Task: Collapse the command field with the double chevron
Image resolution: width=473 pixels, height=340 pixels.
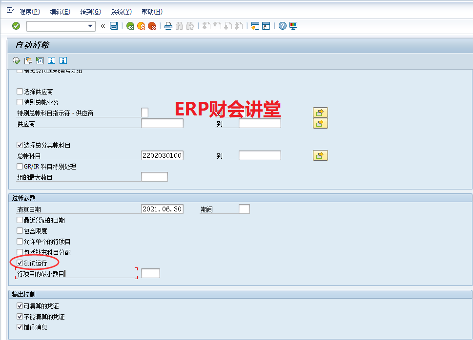Action: pyautogui.click(x=103, y=26)
